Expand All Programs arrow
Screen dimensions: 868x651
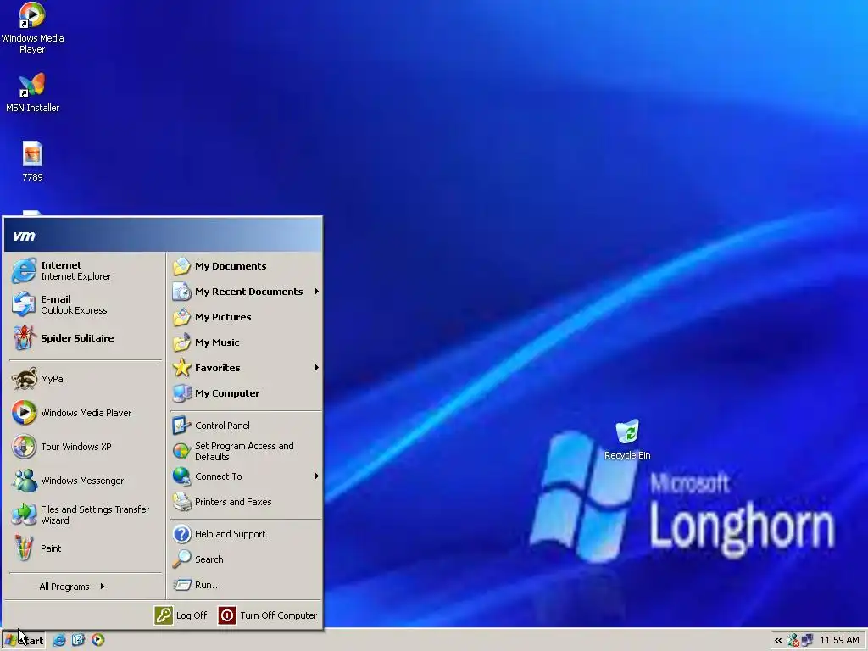[x=103, y=587]
